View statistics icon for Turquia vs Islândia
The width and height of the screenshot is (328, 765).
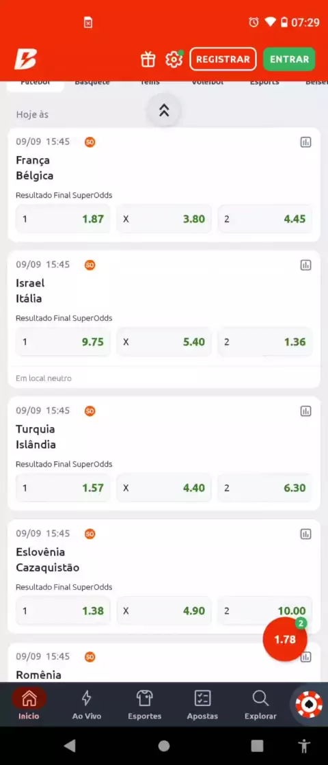point(305,411)
